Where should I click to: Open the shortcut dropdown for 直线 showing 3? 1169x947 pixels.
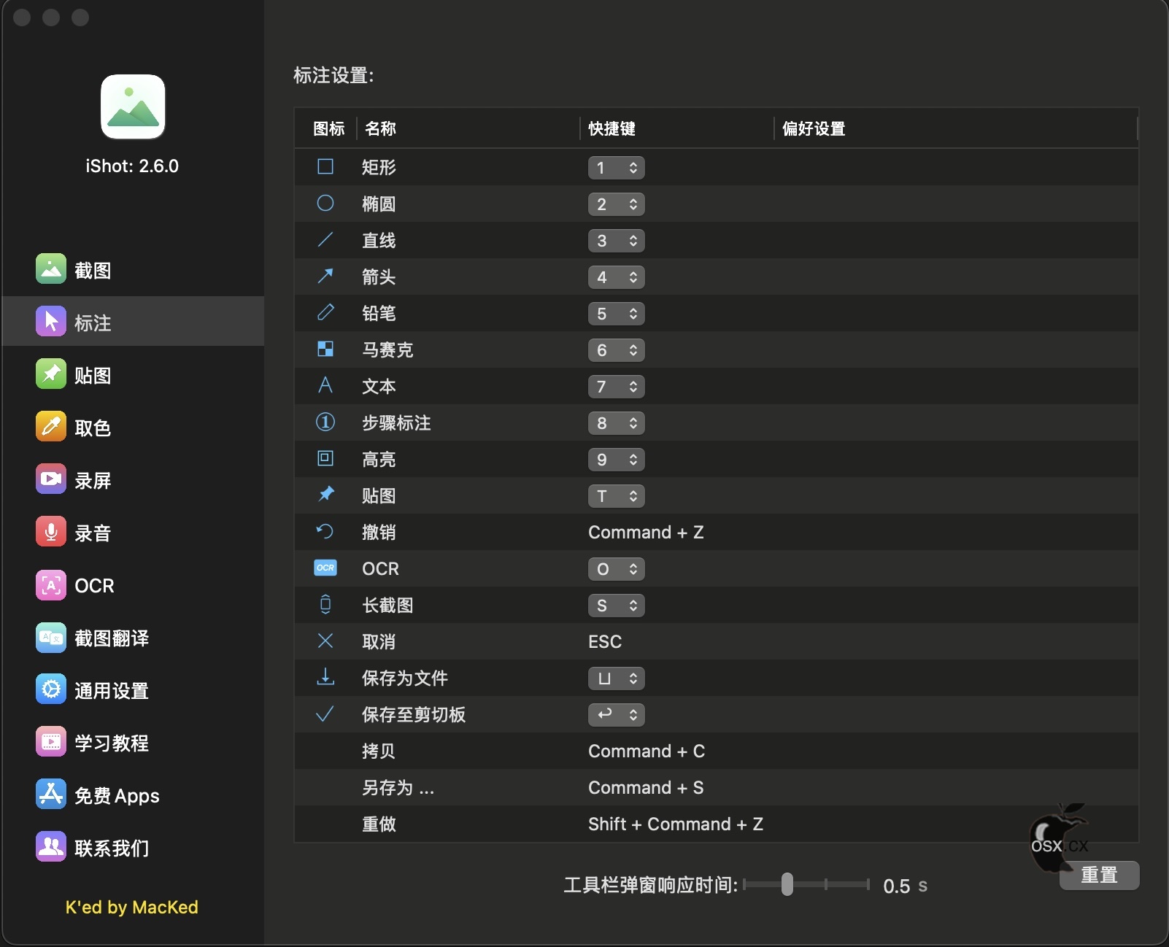click(617, 241)
